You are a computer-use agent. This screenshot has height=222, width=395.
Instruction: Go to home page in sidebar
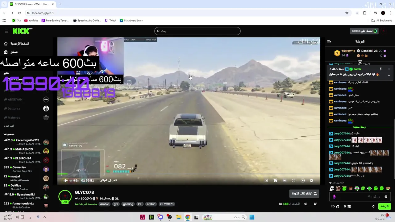click(16, 44)
